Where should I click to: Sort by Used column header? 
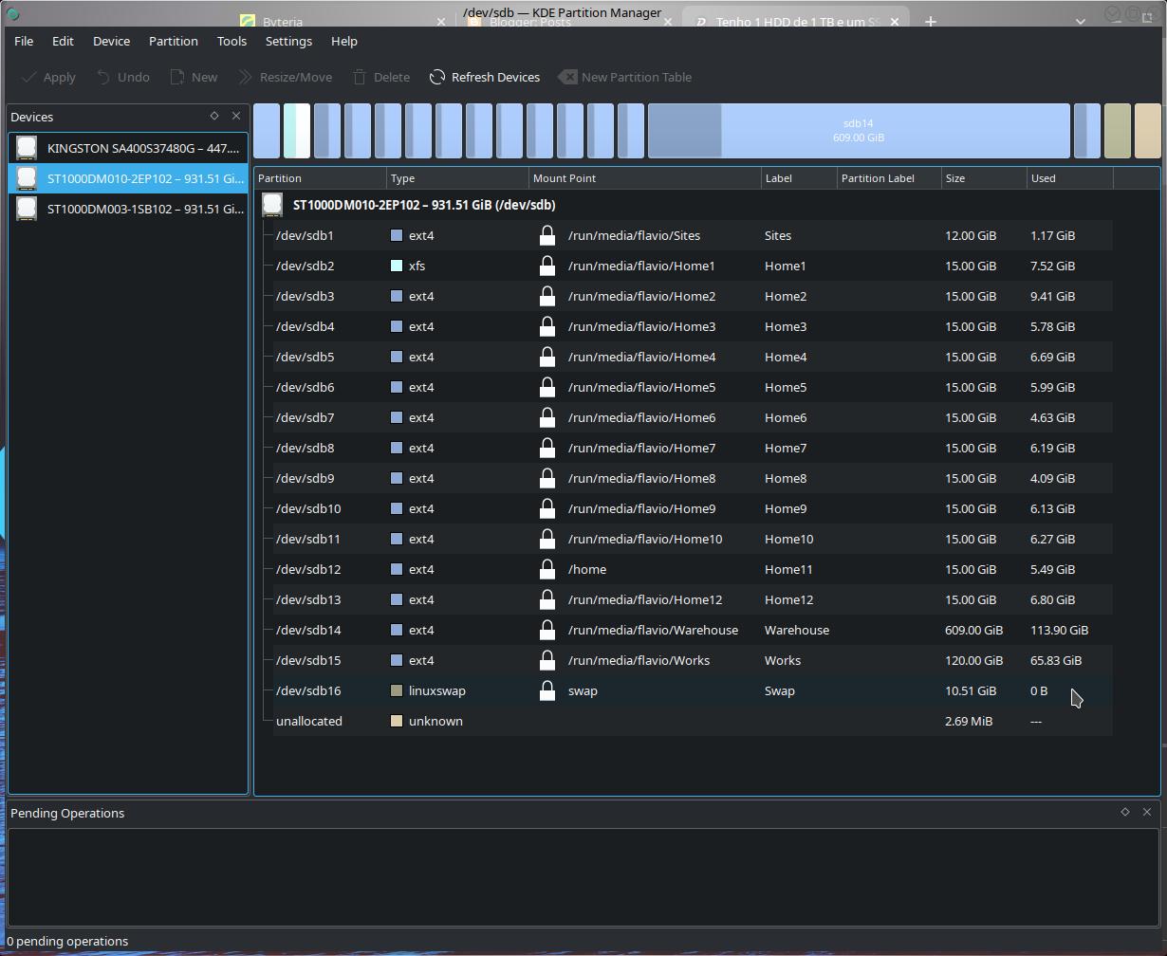pos(1069,178)
